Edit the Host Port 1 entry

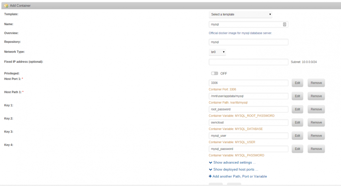click(x=297, y=83)
